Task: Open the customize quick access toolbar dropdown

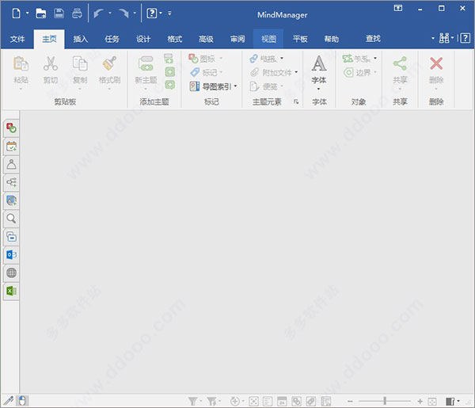Action: pyautogui.click(x=169, y=13)
